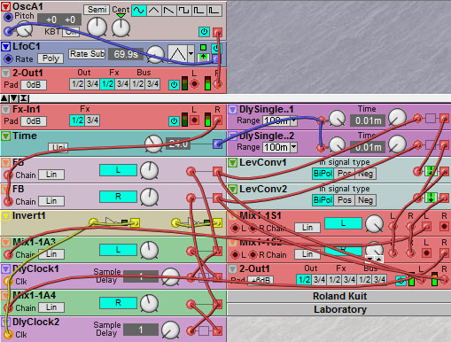
Task: Select sine waveform on OscA1
Action: [x=139, y=11]
